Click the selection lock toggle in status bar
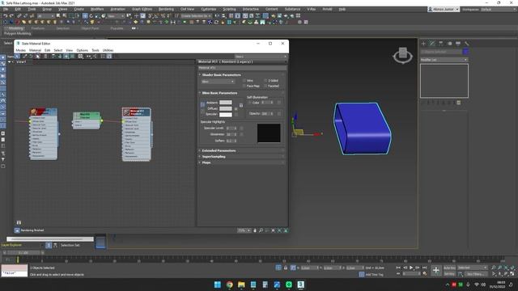Image resolution: width=518 pixels, height=291 pixels. click(286, 268)
